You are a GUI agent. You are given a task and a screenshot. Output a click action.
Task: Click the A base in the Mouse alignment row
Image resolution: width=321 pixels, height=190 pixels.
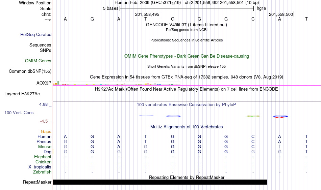point(119,147)
